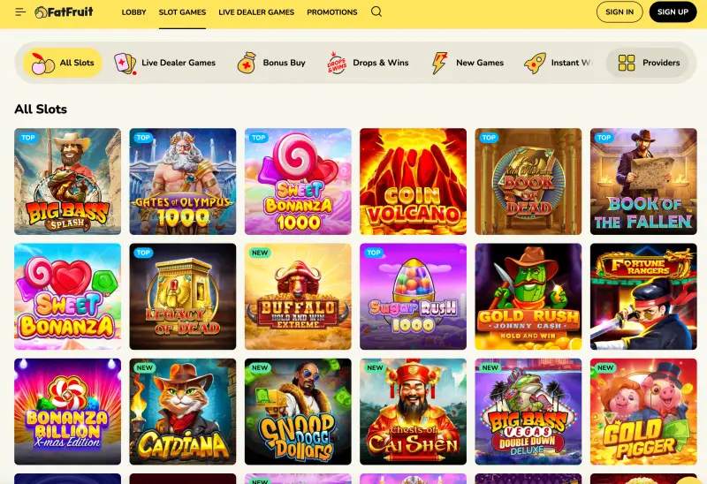This screenshot has height=484, width=707.
Task: Launch the Snoop Dogg Dollars slot
Action: [x=298, y=412]
